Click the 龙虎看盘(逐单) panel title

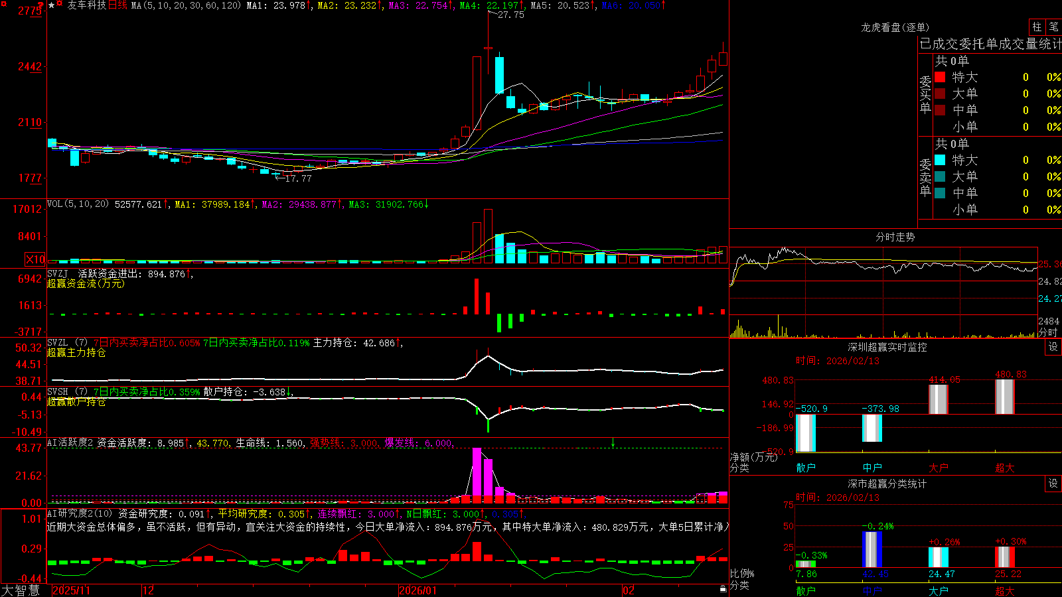[x=895, y=27]
